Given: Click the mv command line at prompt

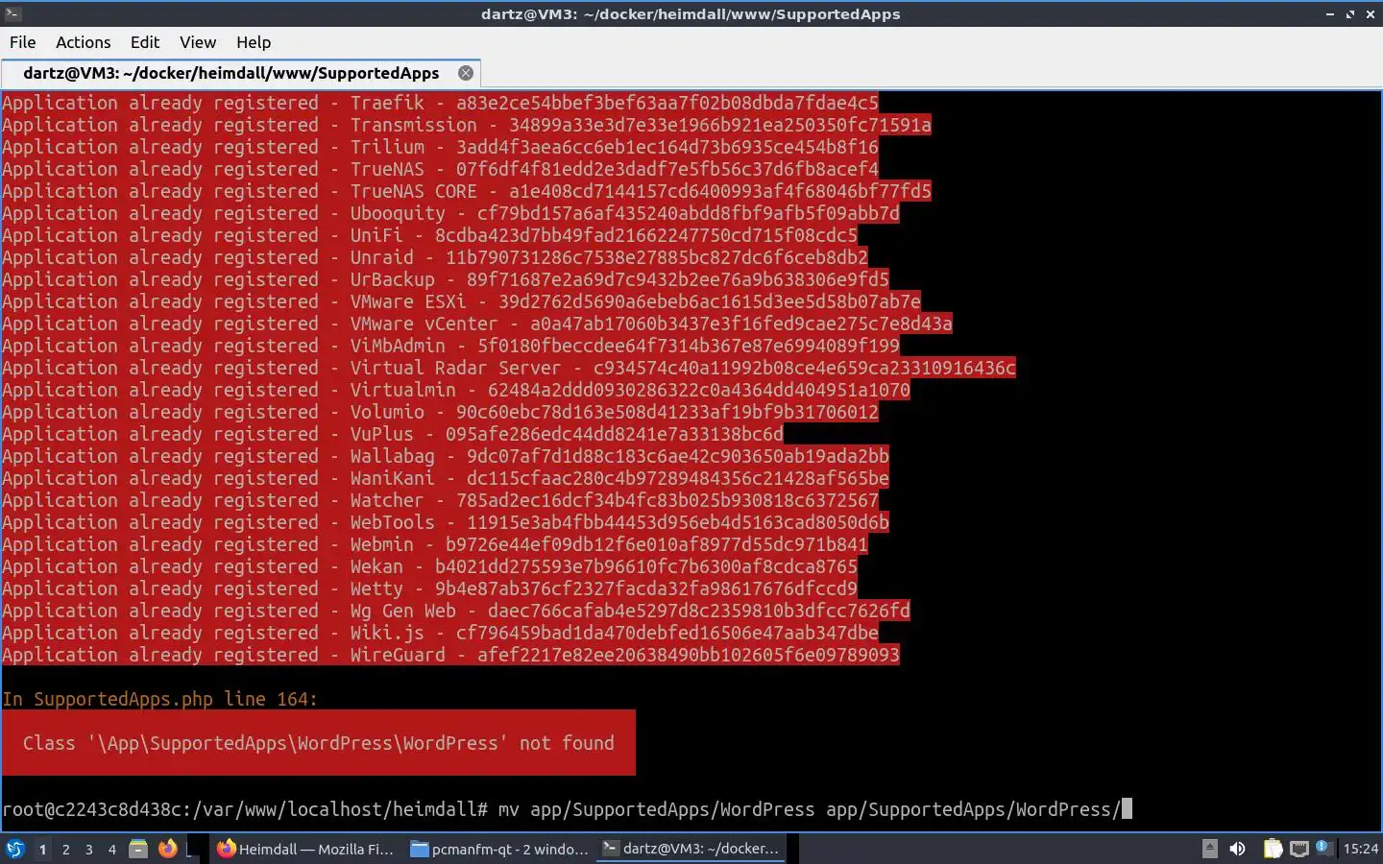Looking at the screenshot, I should tap(567, 809).
